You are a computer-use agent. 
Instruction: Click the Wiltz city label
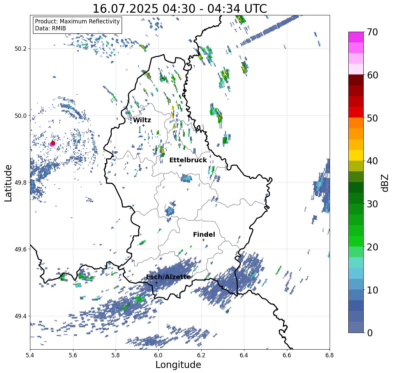pos(142,120)
